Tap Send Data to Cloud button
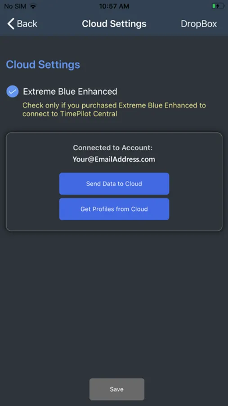The image size is (228, 406). point(114,184)
